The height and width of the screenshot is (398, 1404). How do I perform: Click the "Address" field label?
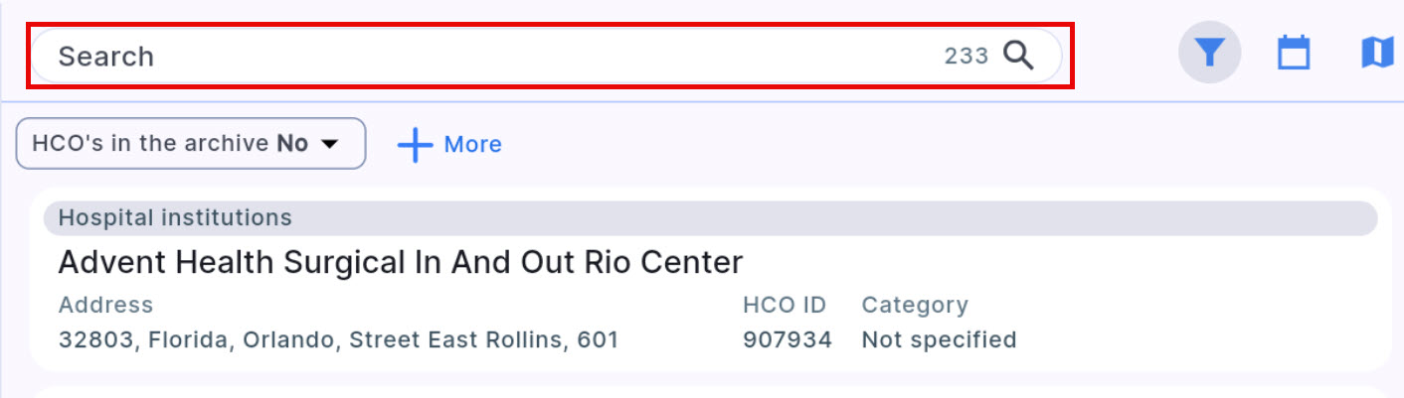tap(105, 305)
